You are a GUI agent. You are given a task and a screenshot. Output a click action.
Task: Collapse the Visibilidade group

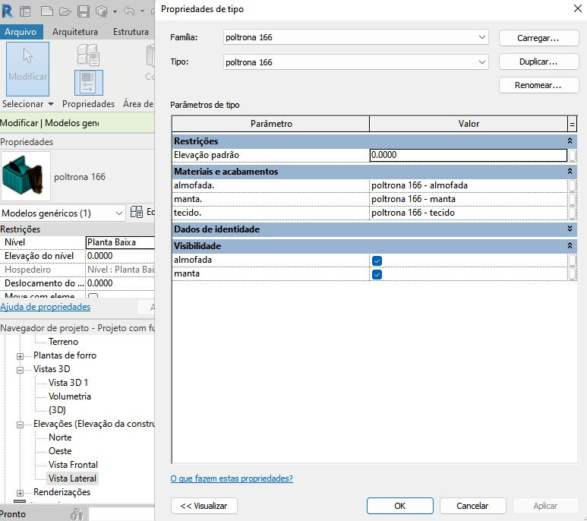pos(570,245)
